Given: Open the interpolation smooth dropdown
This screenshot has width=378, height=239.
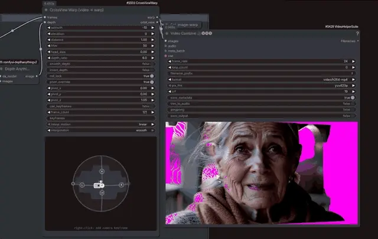Looking at the screenshot, I should [x=101, y=130].
